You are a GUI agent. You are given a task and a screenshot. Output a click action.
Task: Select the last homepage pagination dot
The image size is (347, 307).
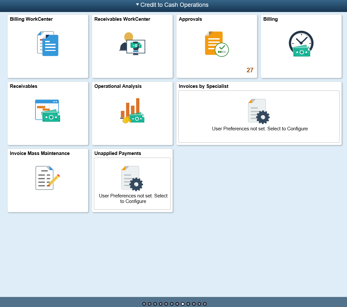[205, 304]
